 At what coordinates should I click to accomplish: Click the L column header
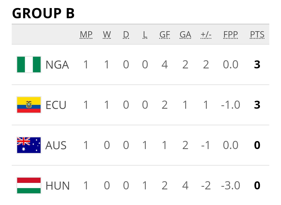click(x=145, y=35)
